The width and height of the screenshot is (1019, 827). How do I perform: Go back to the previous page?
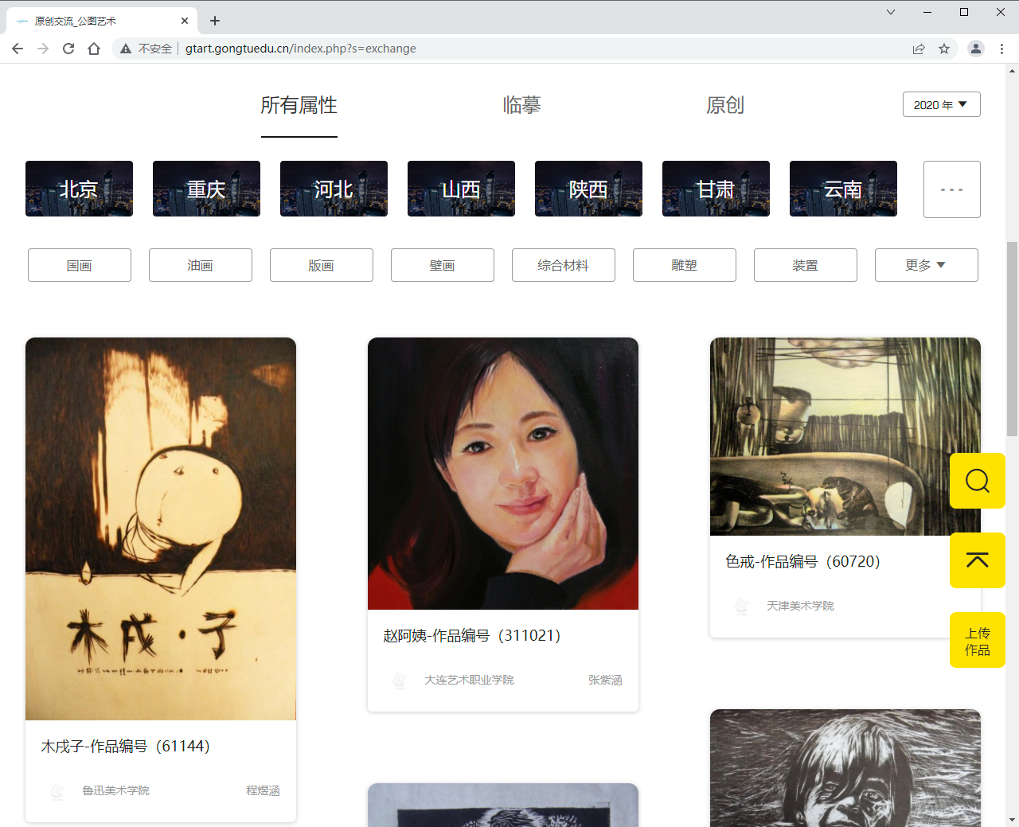tap(18, 49)
